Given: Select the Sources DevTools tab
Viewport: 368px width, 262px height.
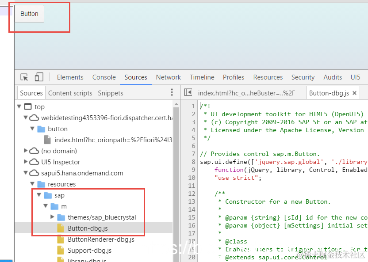Looking at the screenshot, I should click(x=136, y=77).
